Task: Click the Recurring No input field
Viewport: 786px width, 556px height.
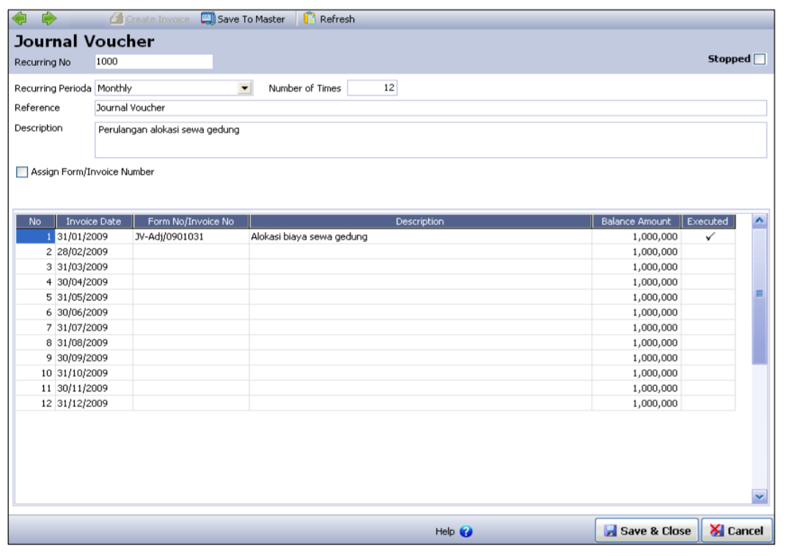Action: 153,62
